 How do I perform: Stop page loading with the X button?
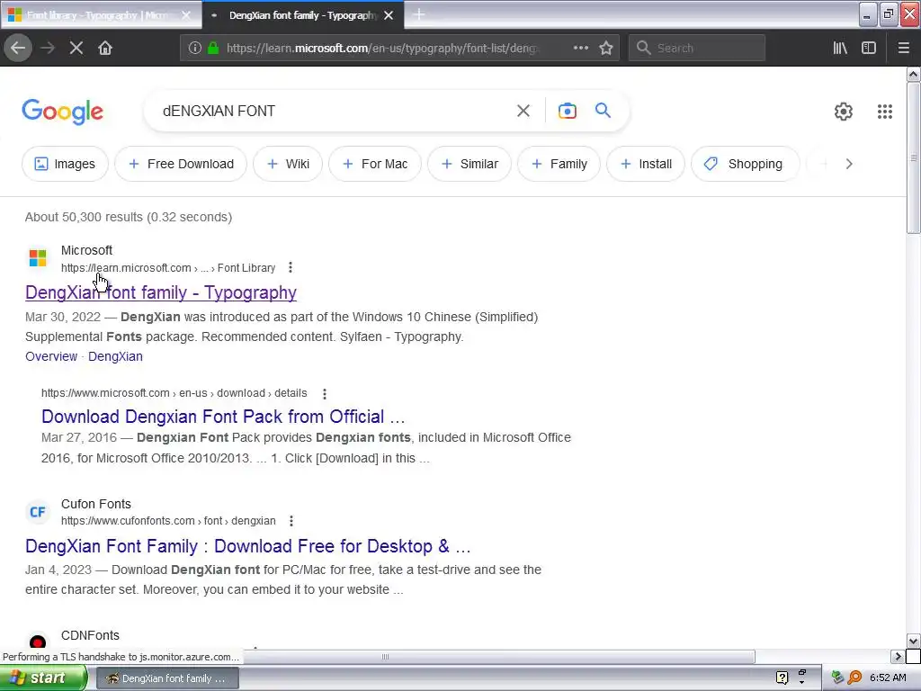tap(76, 48)
